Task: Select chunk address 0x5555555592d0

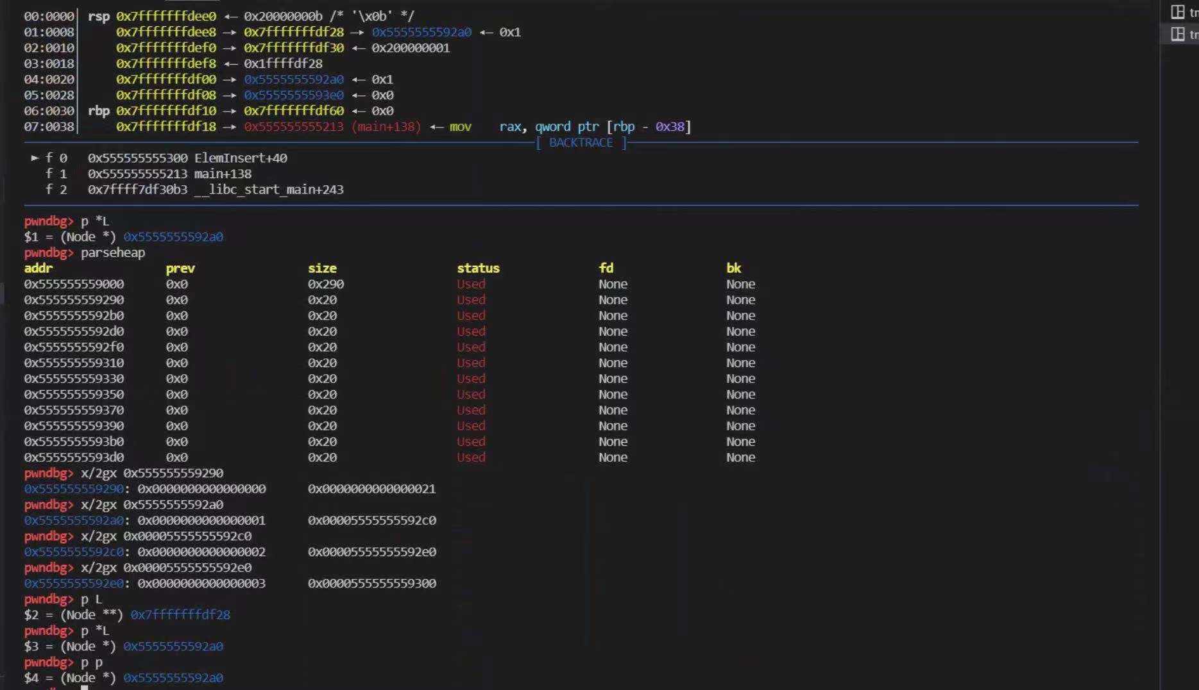Action: (x=74, y=331)
